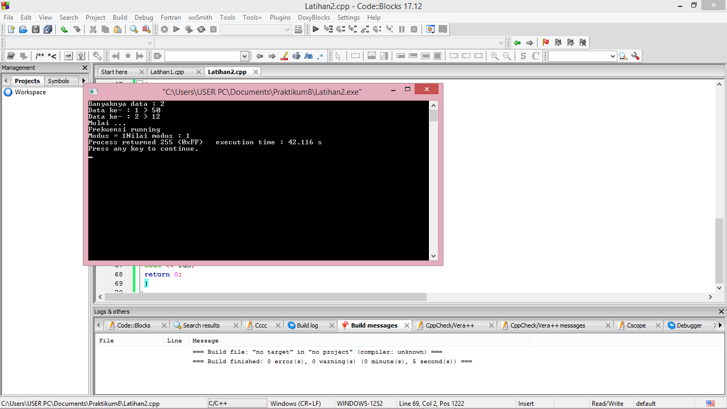Click the Rebuild icon

(x=201, y=30)
